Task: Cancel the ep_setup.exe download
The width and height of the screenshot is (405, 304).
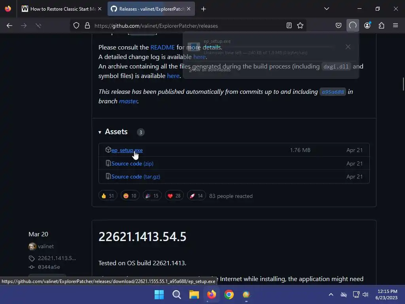Action: click(x=348, y=47)
